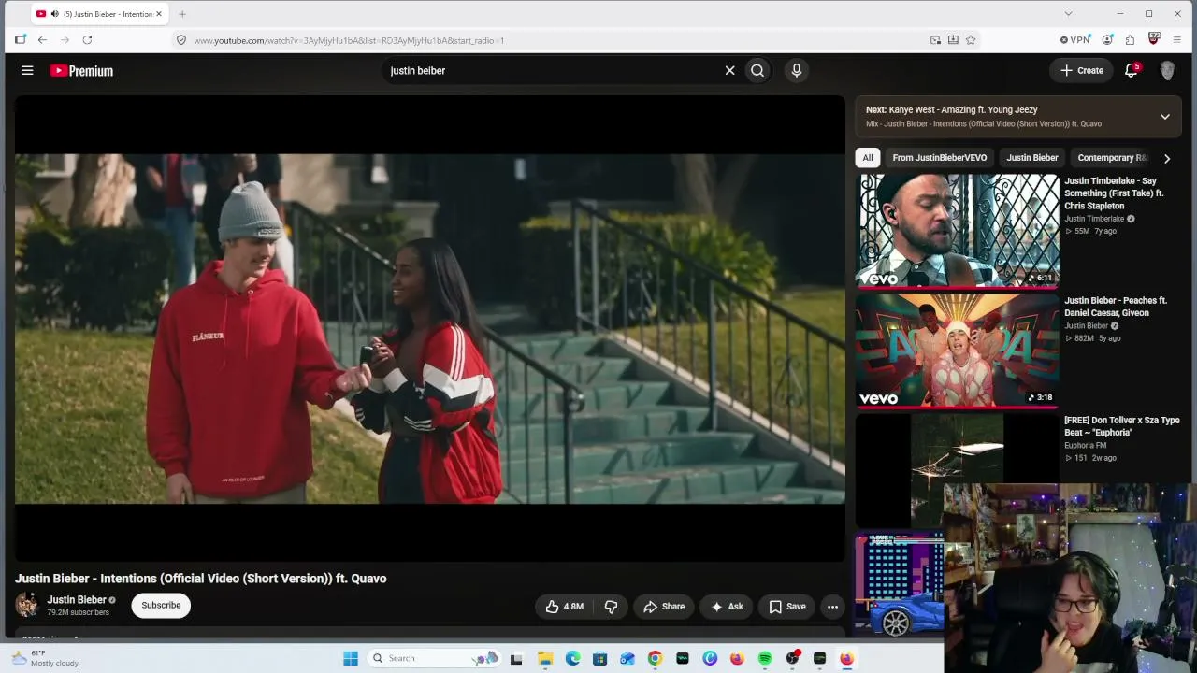Click the taskbar Search box
This screenshot has width=1197, height=673.
[435, 658]
